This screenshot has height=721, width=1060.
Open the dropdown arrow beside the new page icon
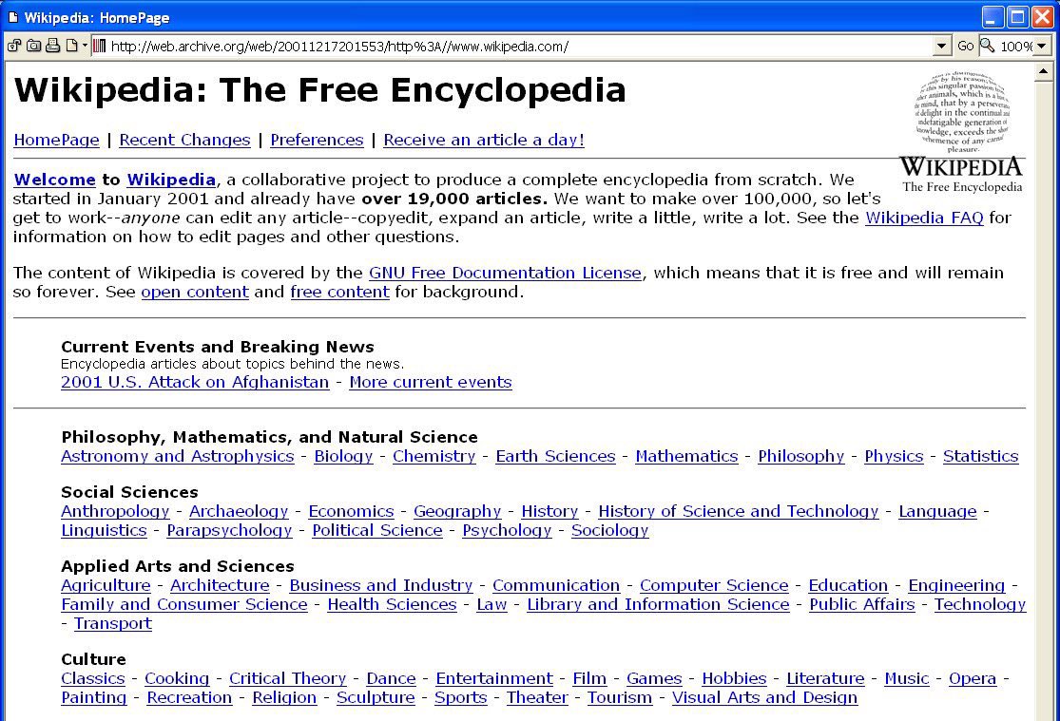click(85, 46)
